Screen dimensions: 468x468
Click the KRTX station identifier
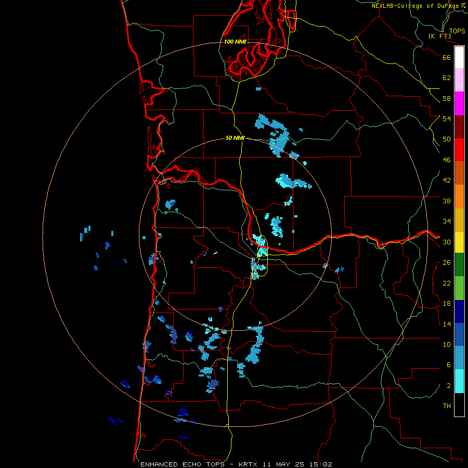(249, 464)
